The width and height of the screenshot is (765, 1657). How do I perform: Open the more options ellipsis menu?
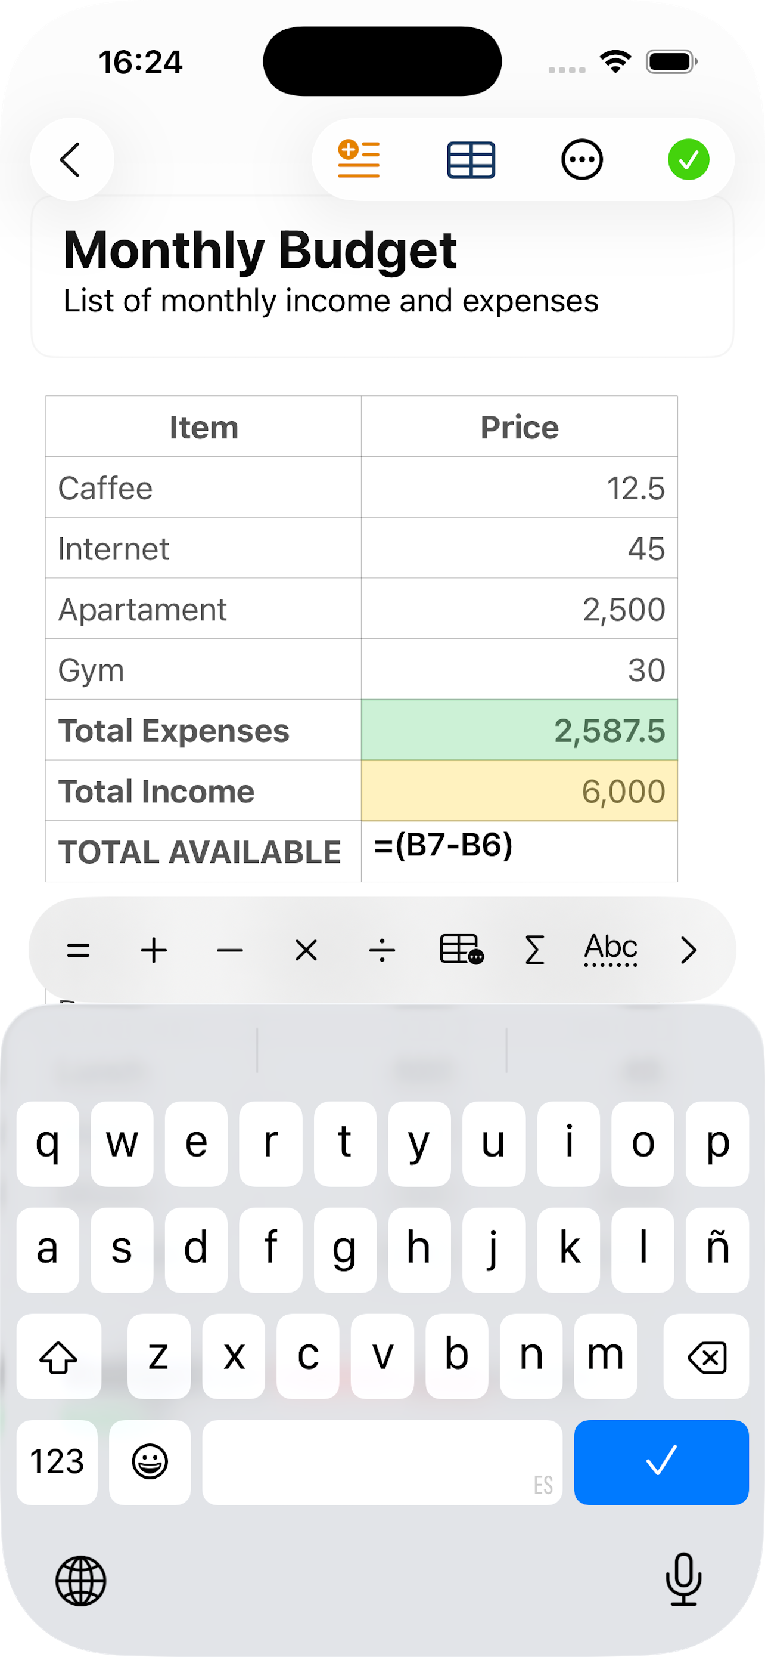(582, 159)
